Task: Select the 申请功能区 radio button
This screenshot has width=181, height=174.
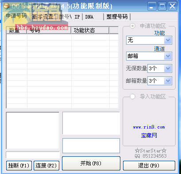Action: tap(132, 26)
